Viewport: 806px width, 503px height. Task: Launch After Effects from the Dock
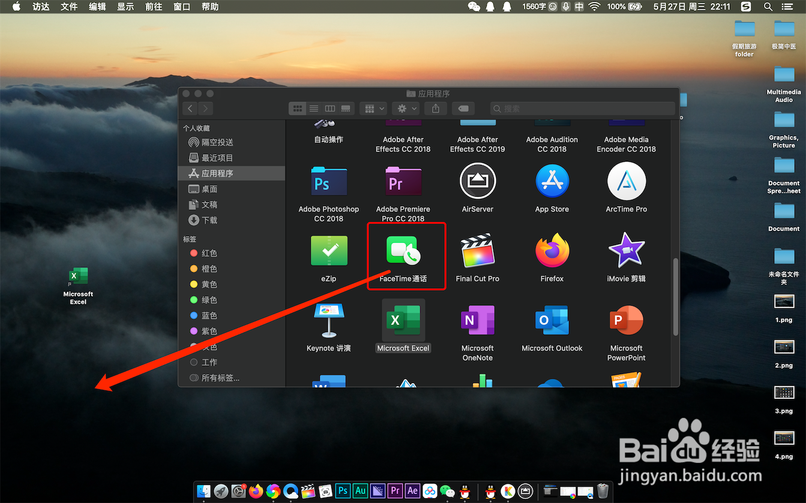[x=412, y=490]
